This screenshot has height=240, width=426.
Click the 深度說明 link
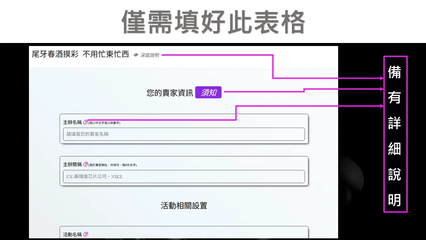[150, 55]
